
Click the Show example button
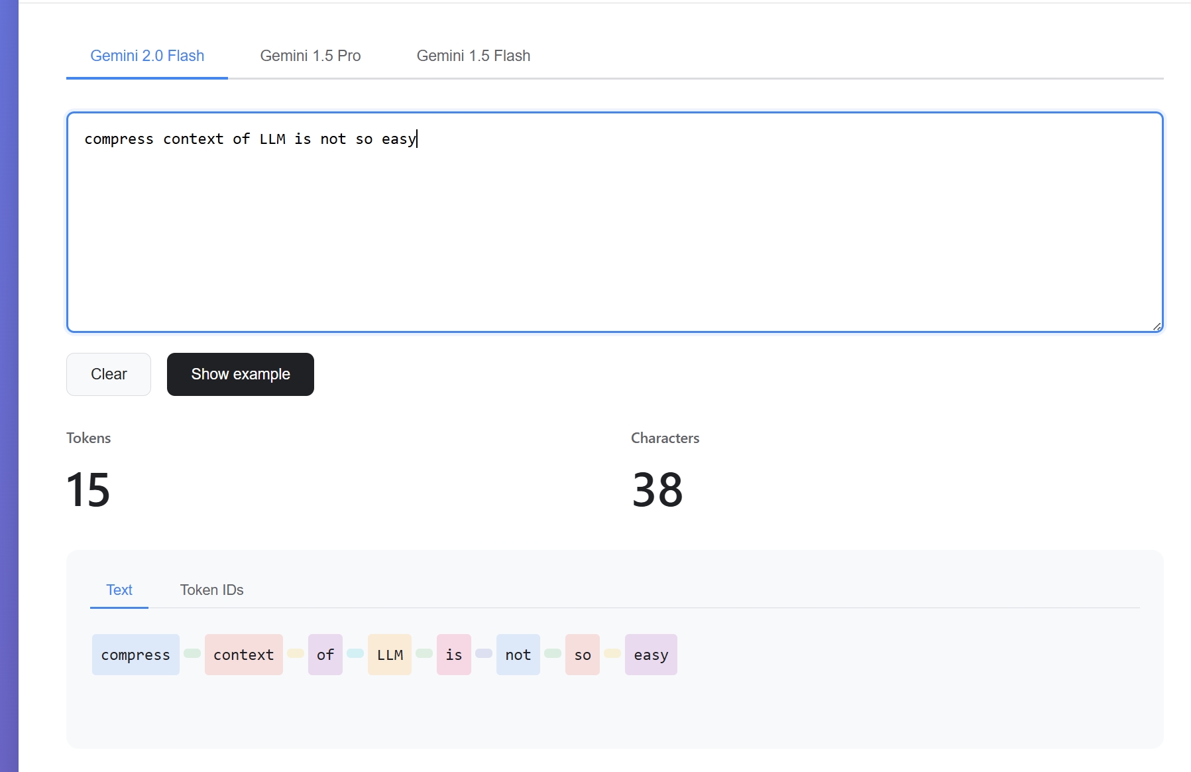pyautogui.click(x=240, y=375)
